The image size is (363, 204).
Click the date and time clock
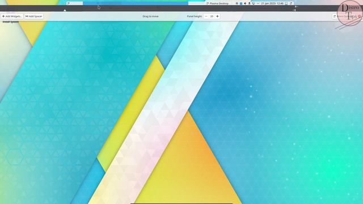pos(272,3)
